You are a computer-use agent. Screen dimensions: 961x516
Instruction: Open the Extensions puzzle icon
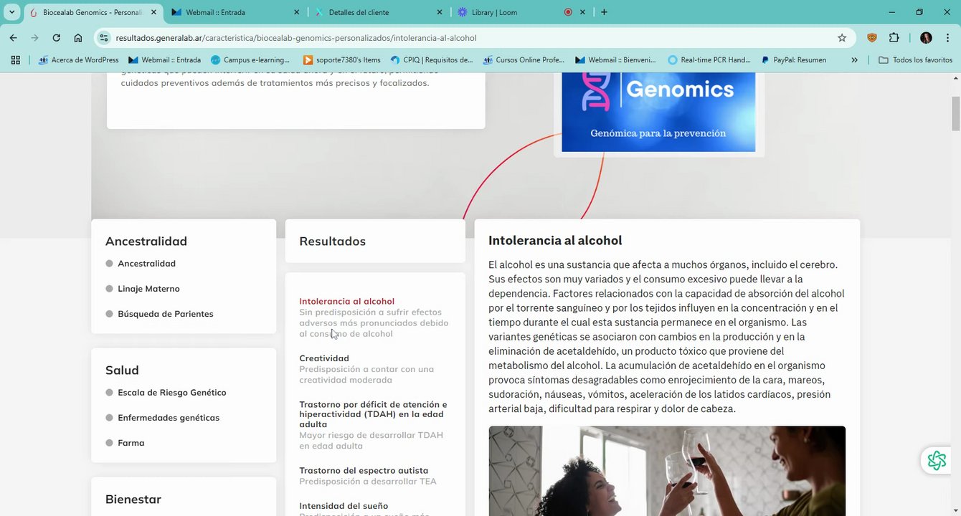point(894,38)
